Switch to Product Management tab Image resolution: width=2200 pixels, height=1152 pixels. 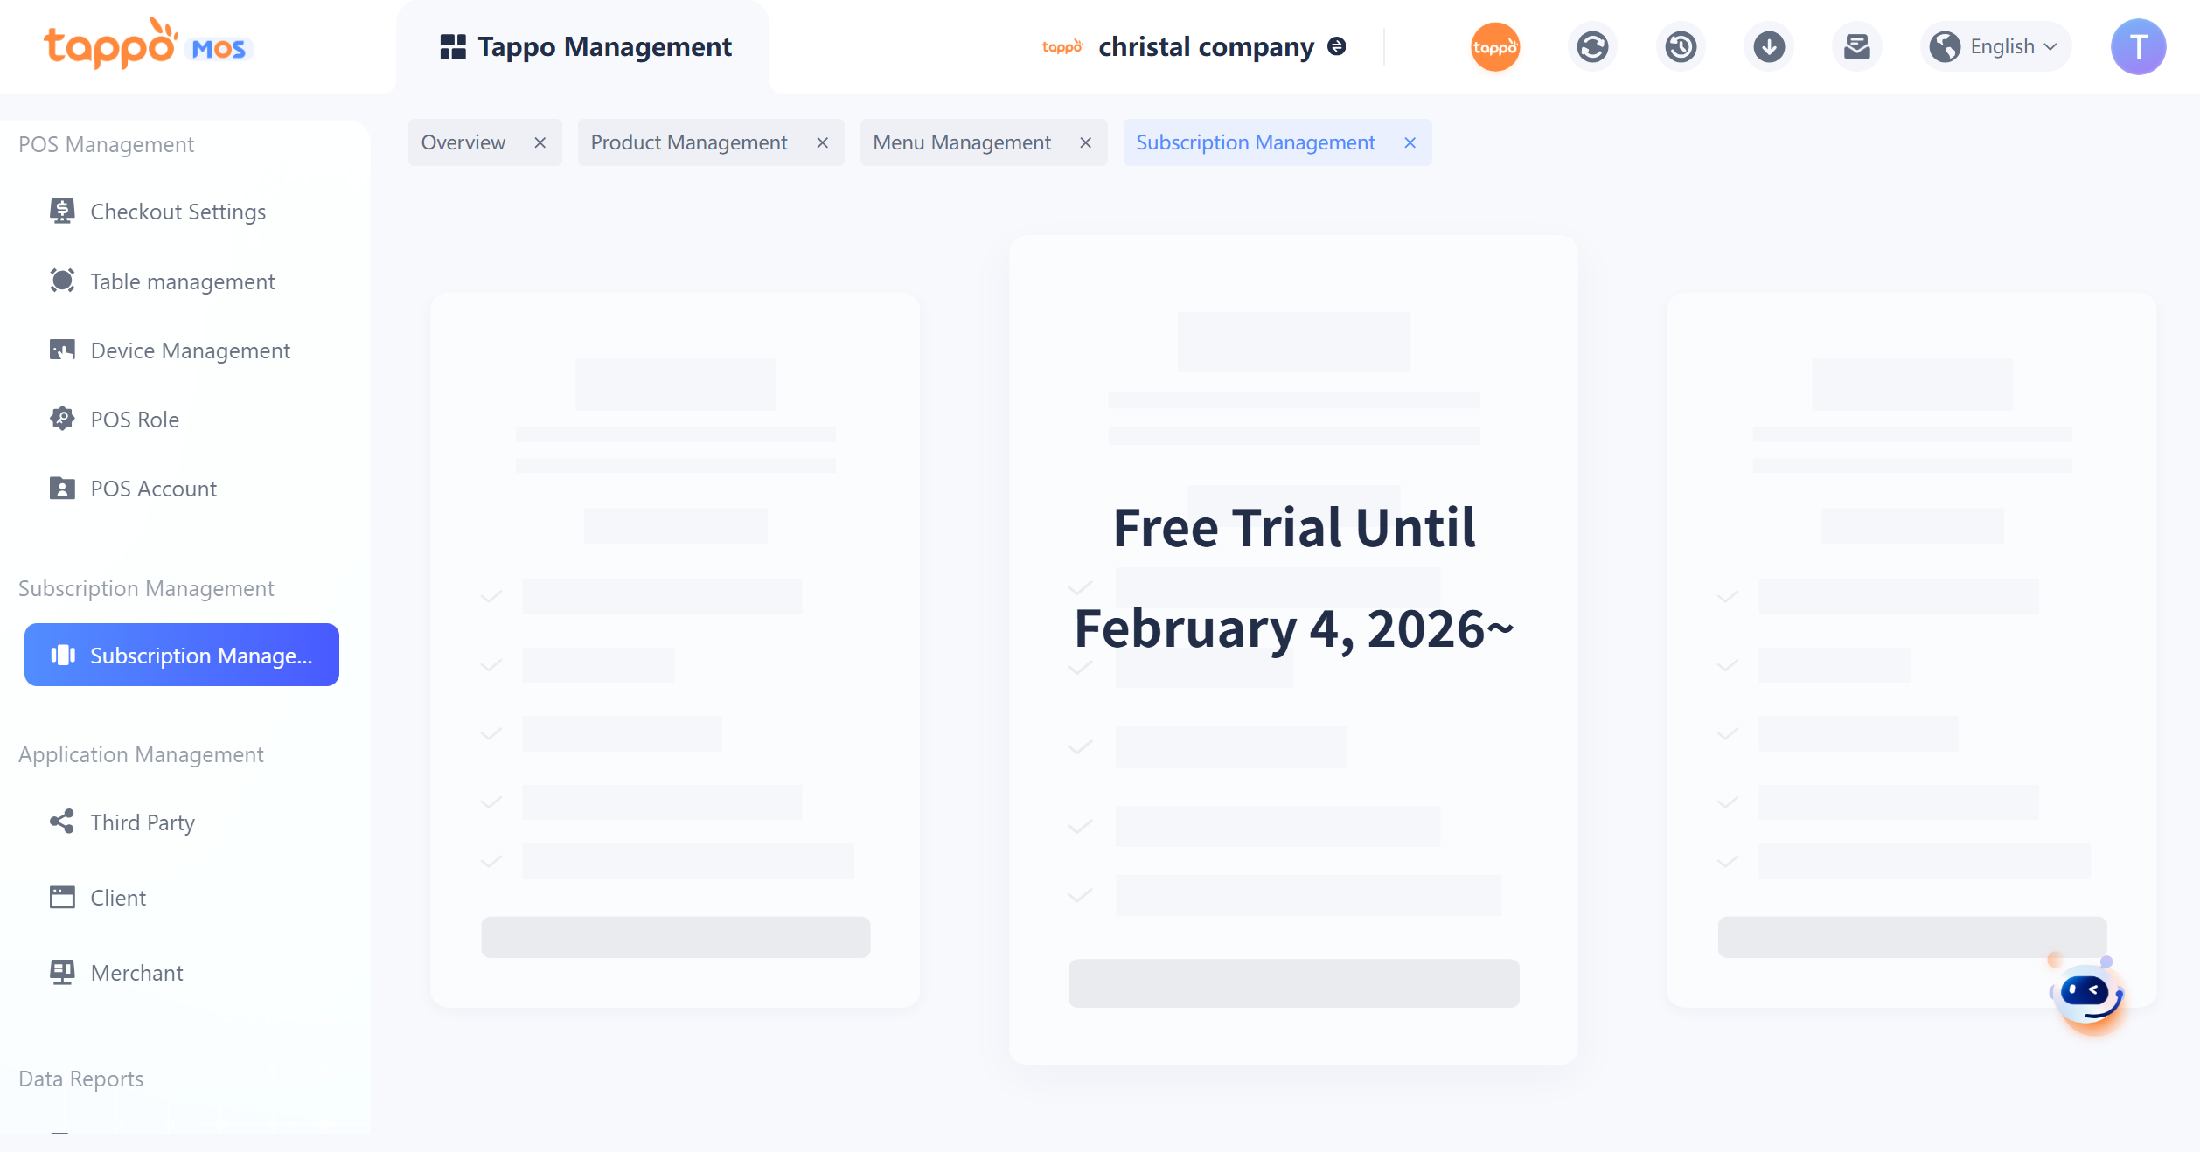click(x=688, y=142)
